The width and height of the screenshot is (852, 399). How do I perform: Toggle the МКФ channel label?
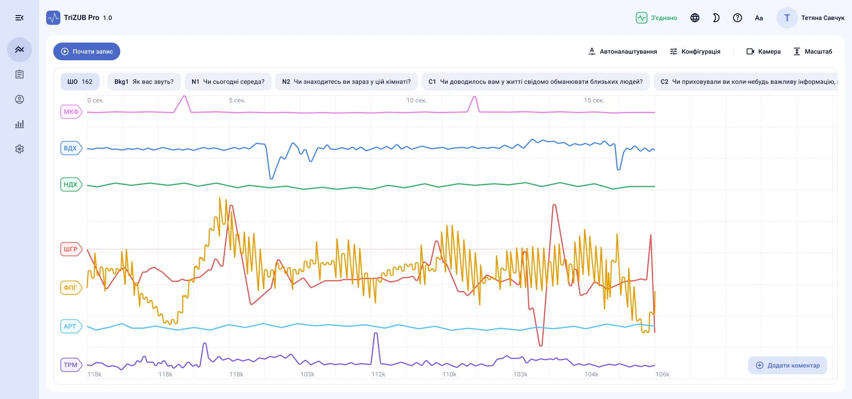tap(71, 112)
